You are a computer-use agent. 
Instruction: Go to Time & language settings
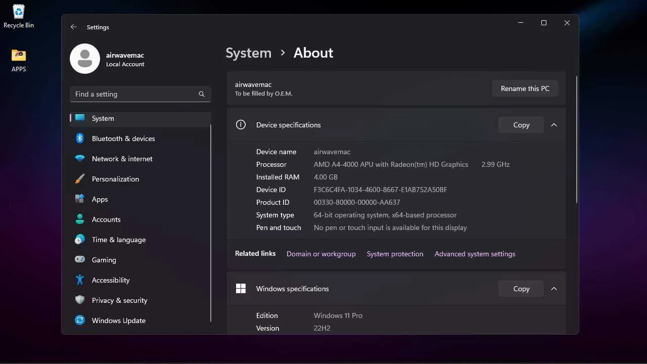[x=140, y=240]
